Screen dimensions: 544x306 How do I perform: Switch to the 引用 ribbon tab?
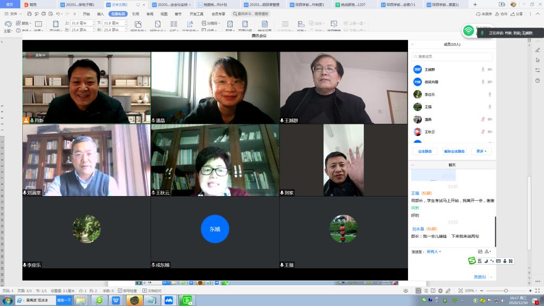click(x=135, y=14)
